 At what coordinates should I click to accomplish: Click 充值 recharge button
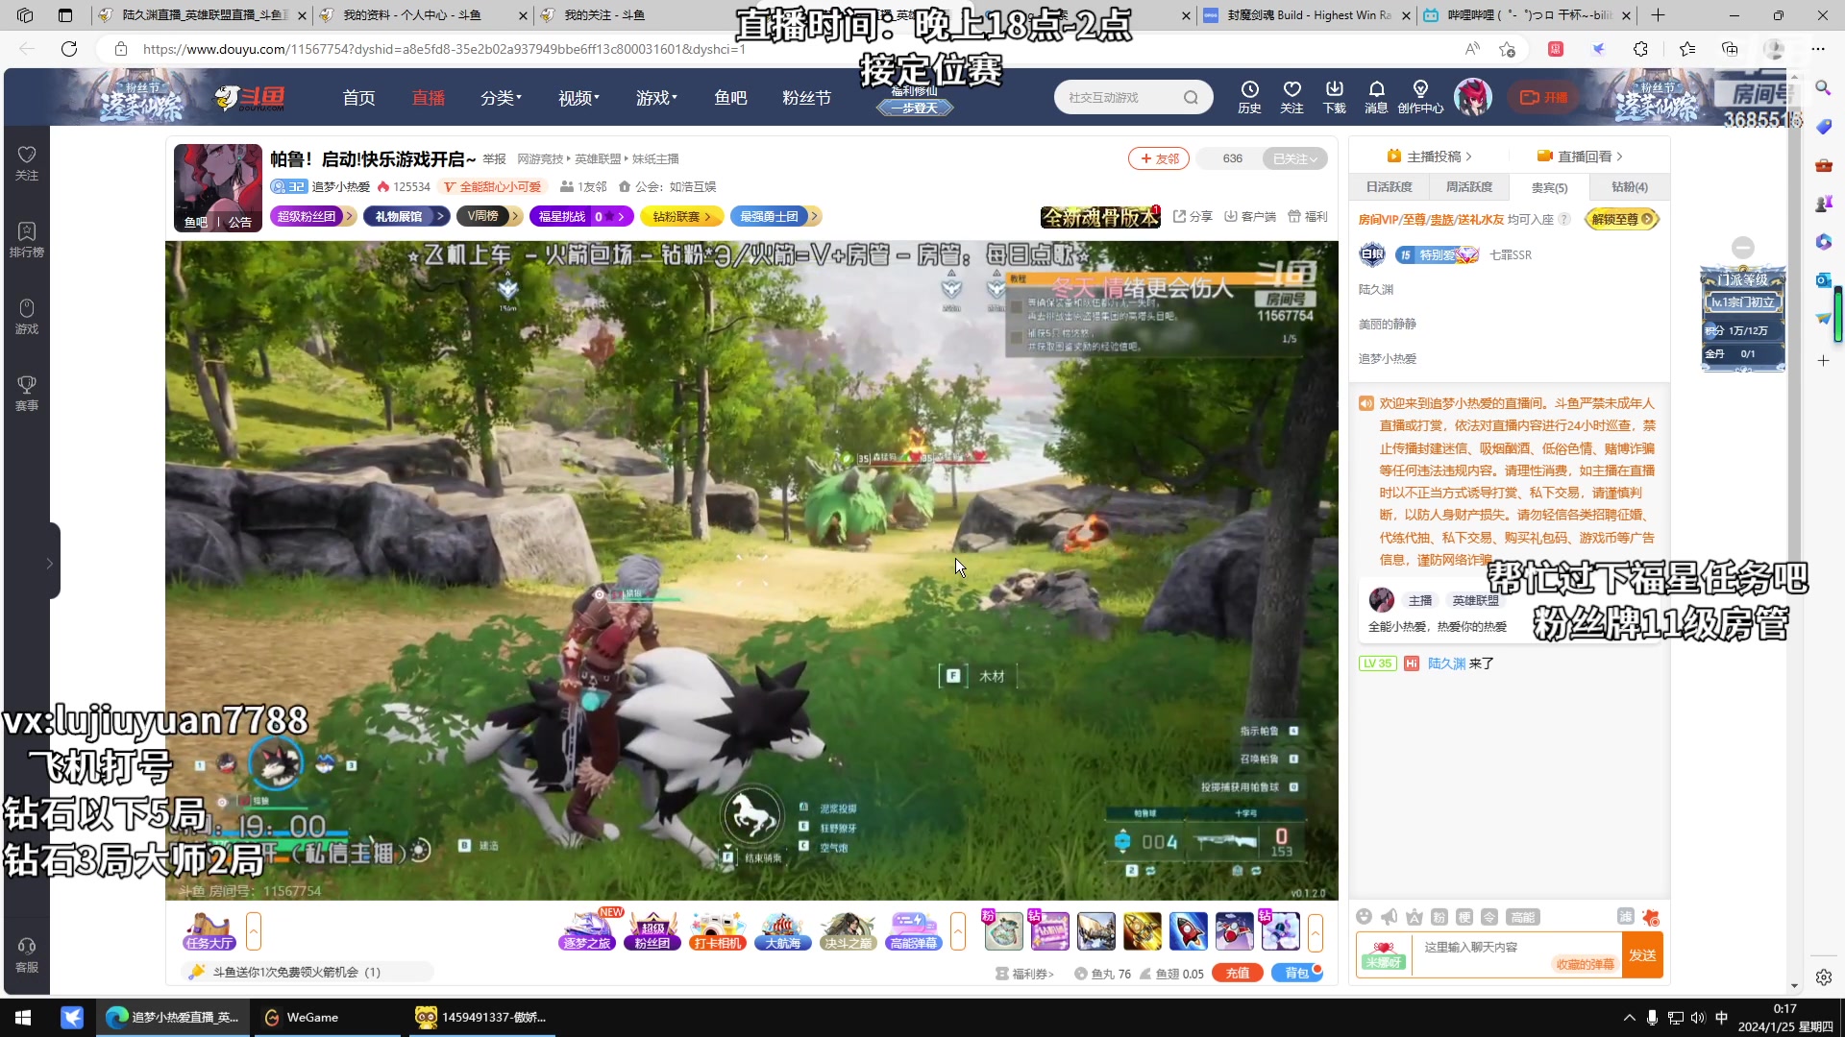[1238, 973]
